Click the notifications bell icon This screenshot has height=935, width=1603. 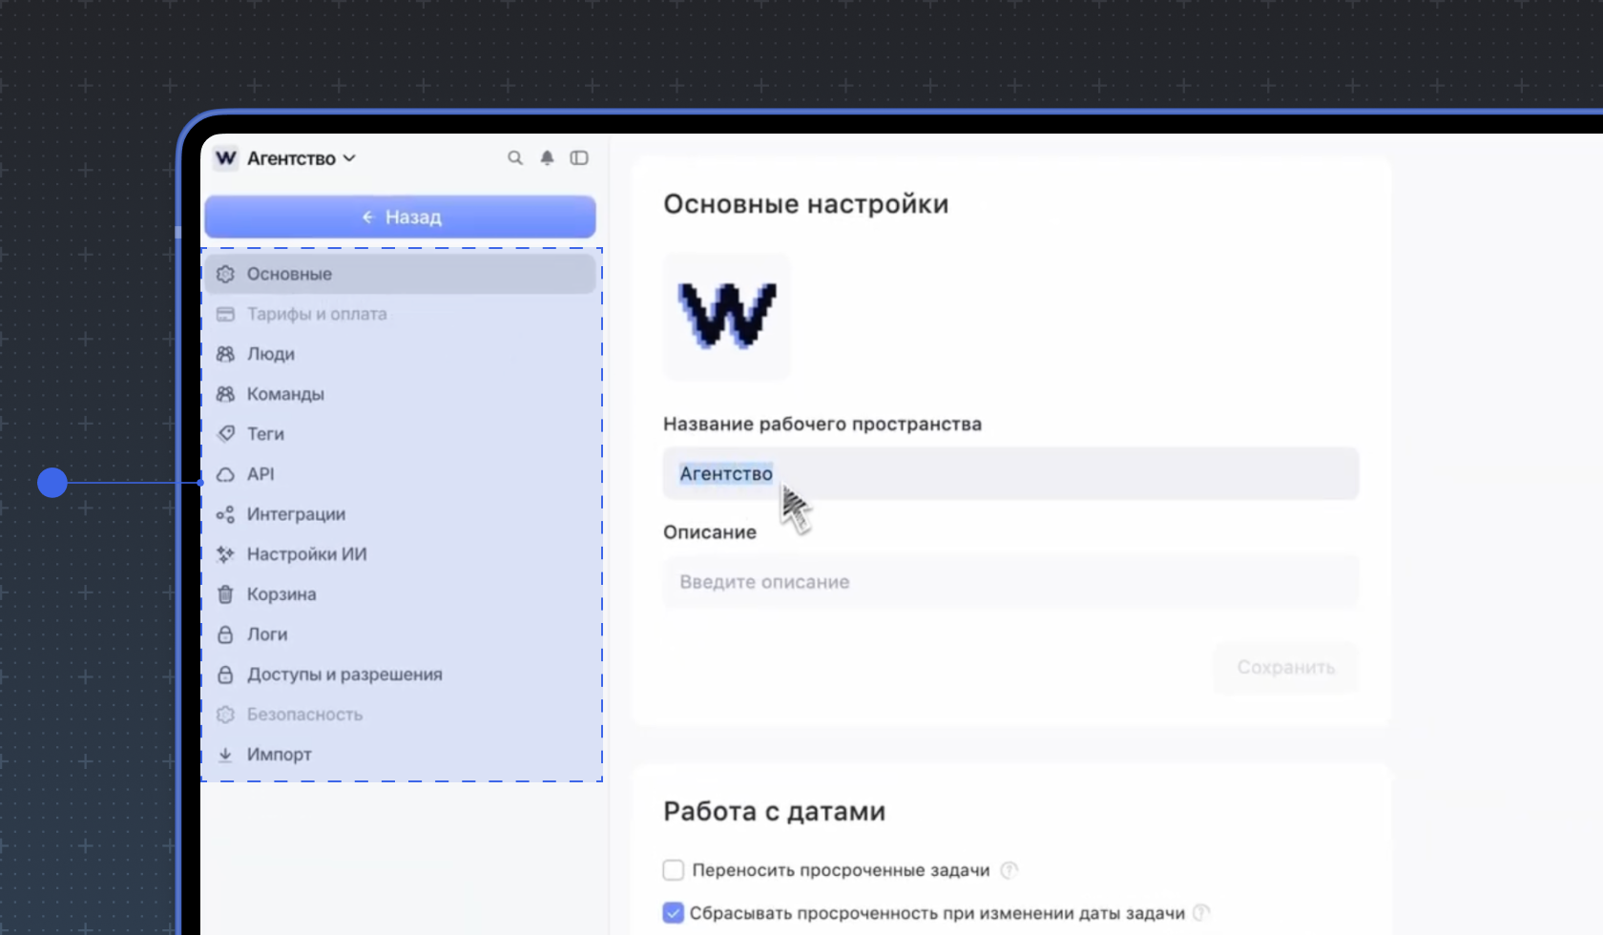tap(547, 157)
